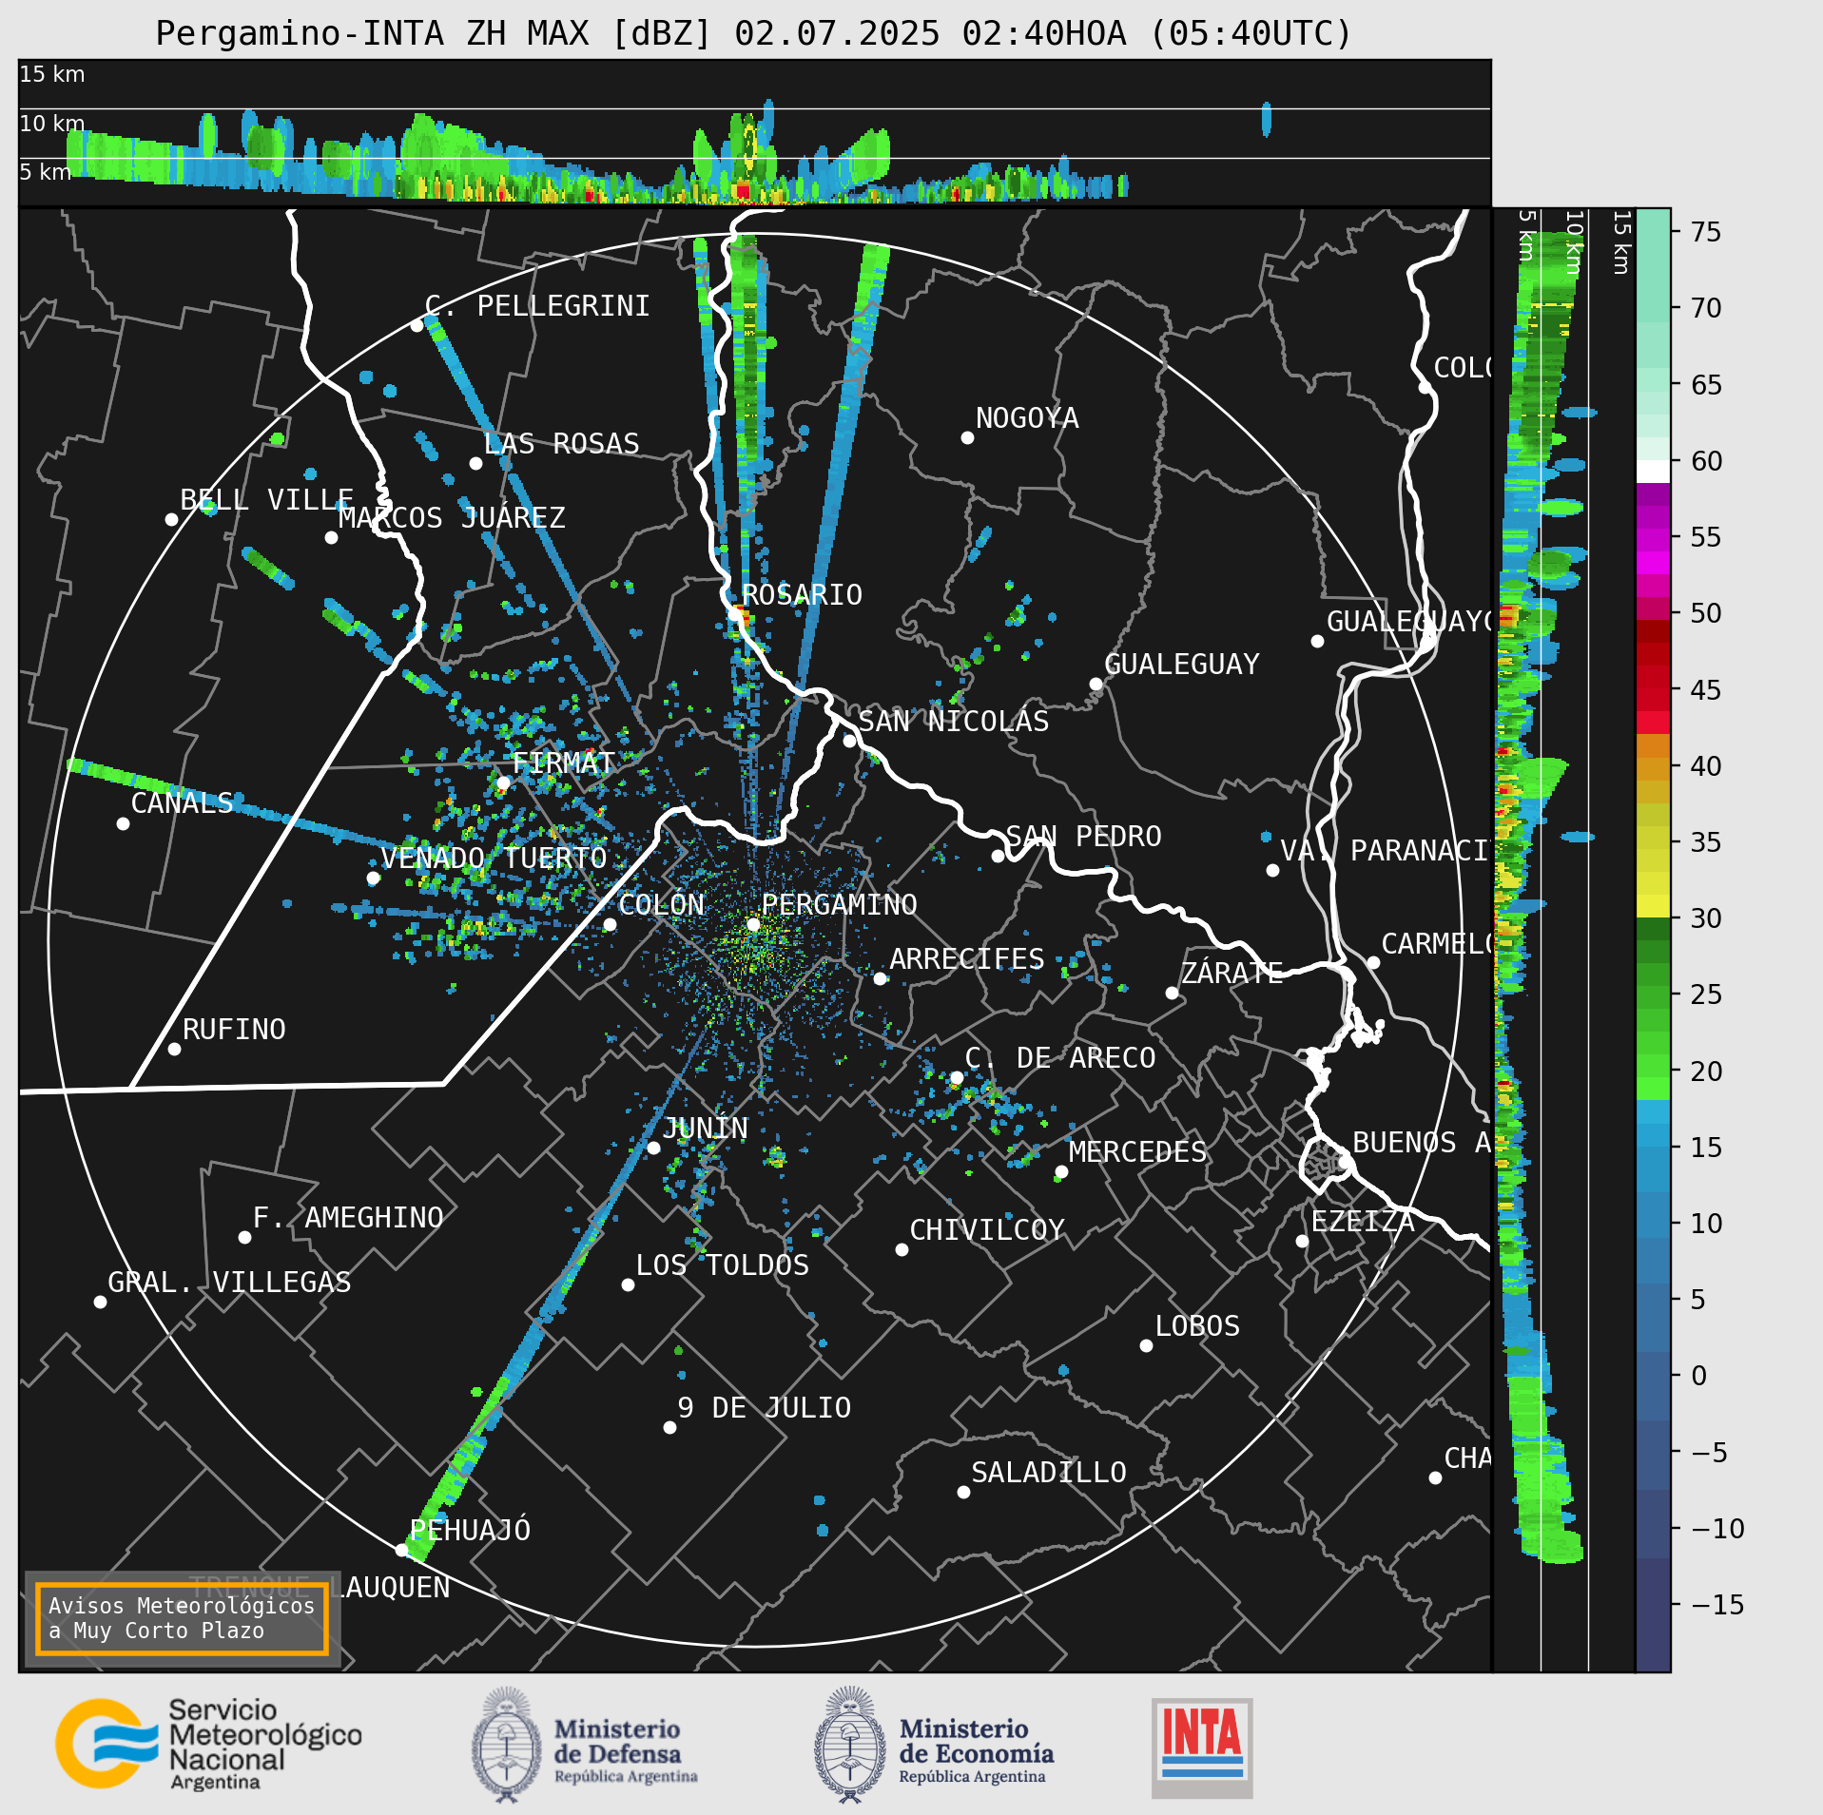
Task: Click the right-side vertical cross-section panel
Action: [1563, 940]
